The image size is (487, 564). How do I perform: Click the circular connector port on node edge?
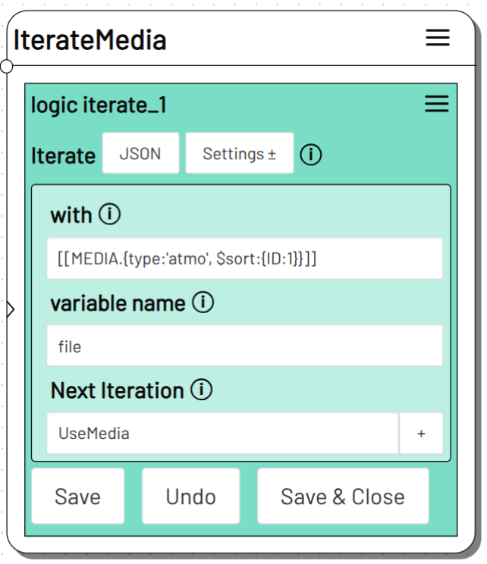click(6, 66)
